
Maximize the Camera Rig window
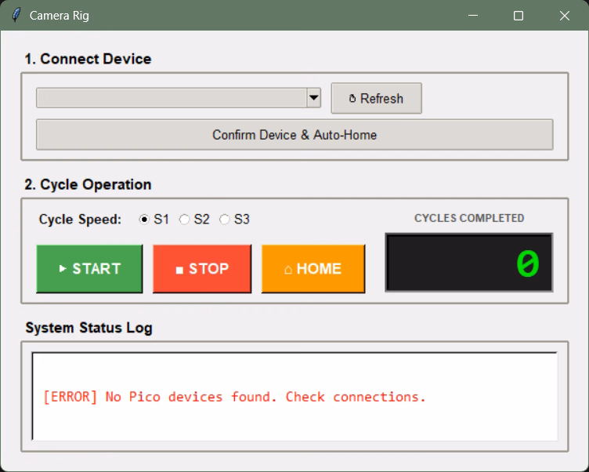[x=519, y=16]
